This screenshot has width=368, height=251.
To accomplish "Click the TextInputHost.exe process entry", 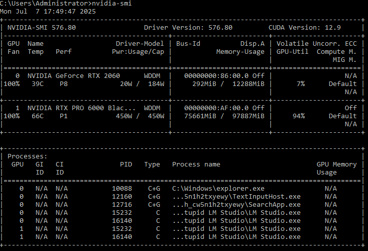I will click(236, 196).
